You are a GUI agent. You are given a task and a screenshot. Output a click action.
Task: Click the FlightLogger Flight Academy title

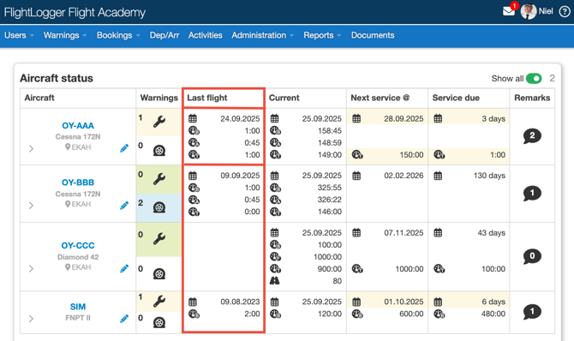point(75,13)
